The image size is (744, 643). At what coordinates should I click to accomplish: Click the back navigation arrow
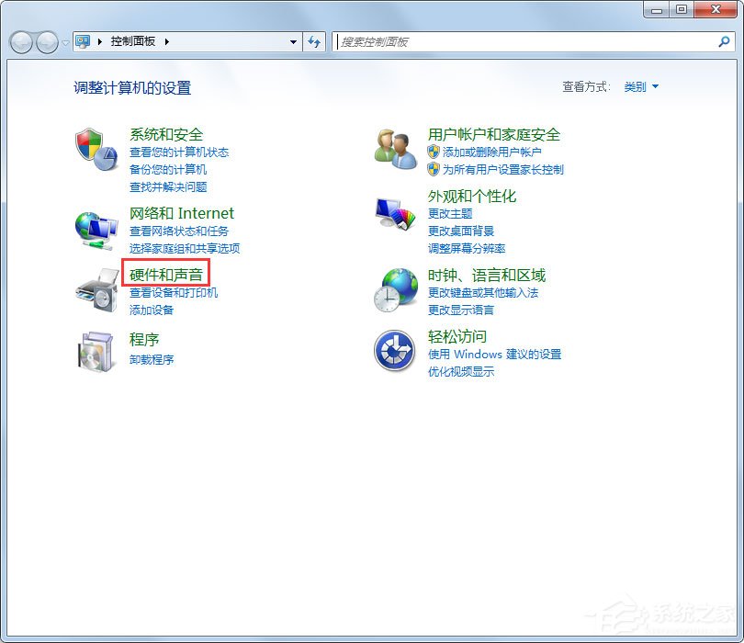[20, 41]
